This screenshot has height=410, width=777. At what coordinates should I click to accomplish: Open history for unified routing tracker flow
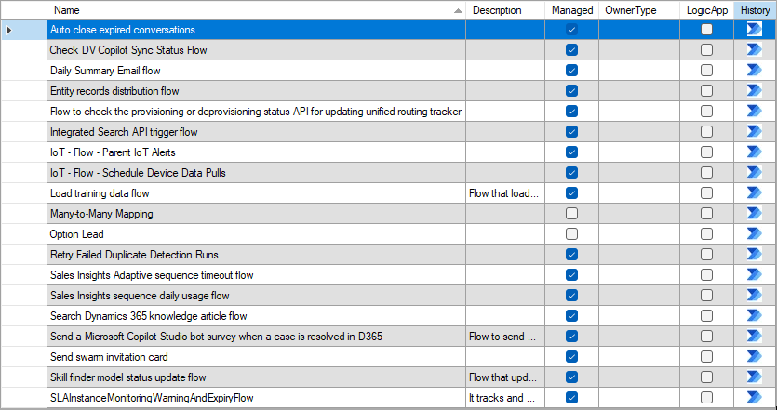(755, 112)
